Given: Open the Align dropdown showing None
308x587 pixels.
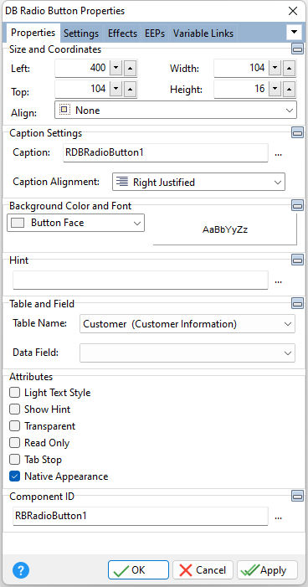Looking at the screenshot, I should [176, 110].
